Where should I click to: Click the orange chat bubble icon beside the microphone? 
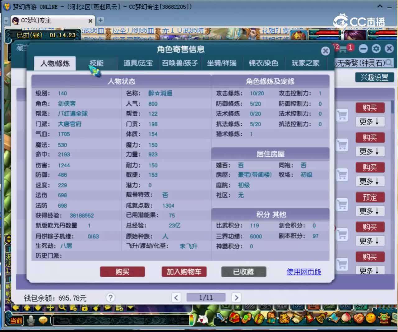click(43, 320)
